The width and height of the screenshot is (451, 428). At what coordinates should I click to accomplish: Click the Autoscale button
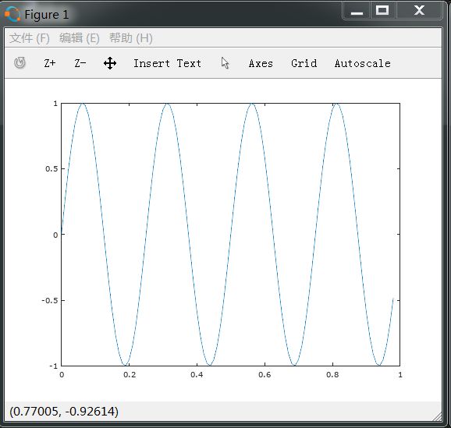click(362, 63)
